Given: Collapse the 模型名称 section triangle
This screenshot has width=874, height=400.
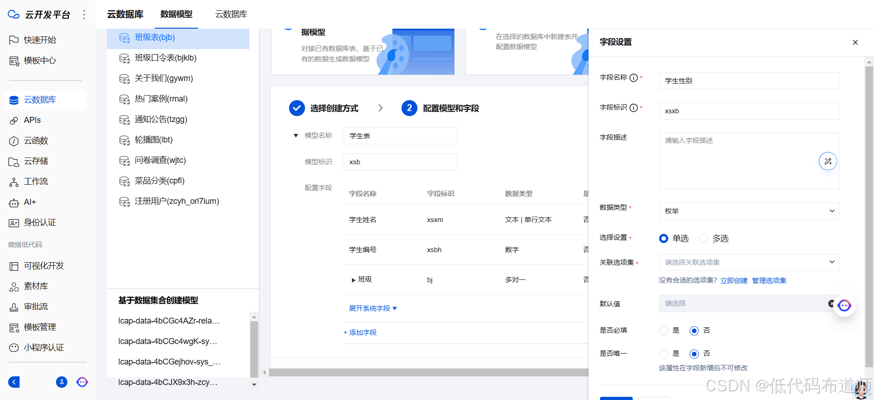Looking at the screenshot, I should [296, 136].
